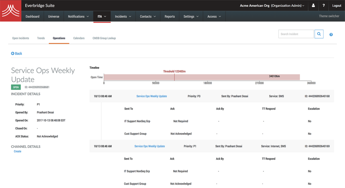Open the P3 Service Ops Weekly Update link

click(x=151, y=96)
